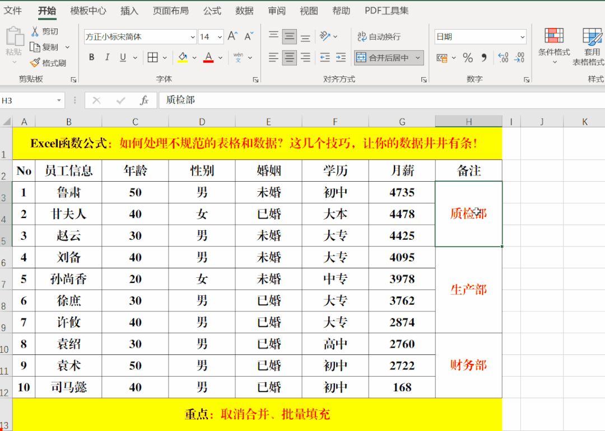Open the 文件 (File) tab
The height and width of the screenshot is (431, 605).
coord(13,11)
